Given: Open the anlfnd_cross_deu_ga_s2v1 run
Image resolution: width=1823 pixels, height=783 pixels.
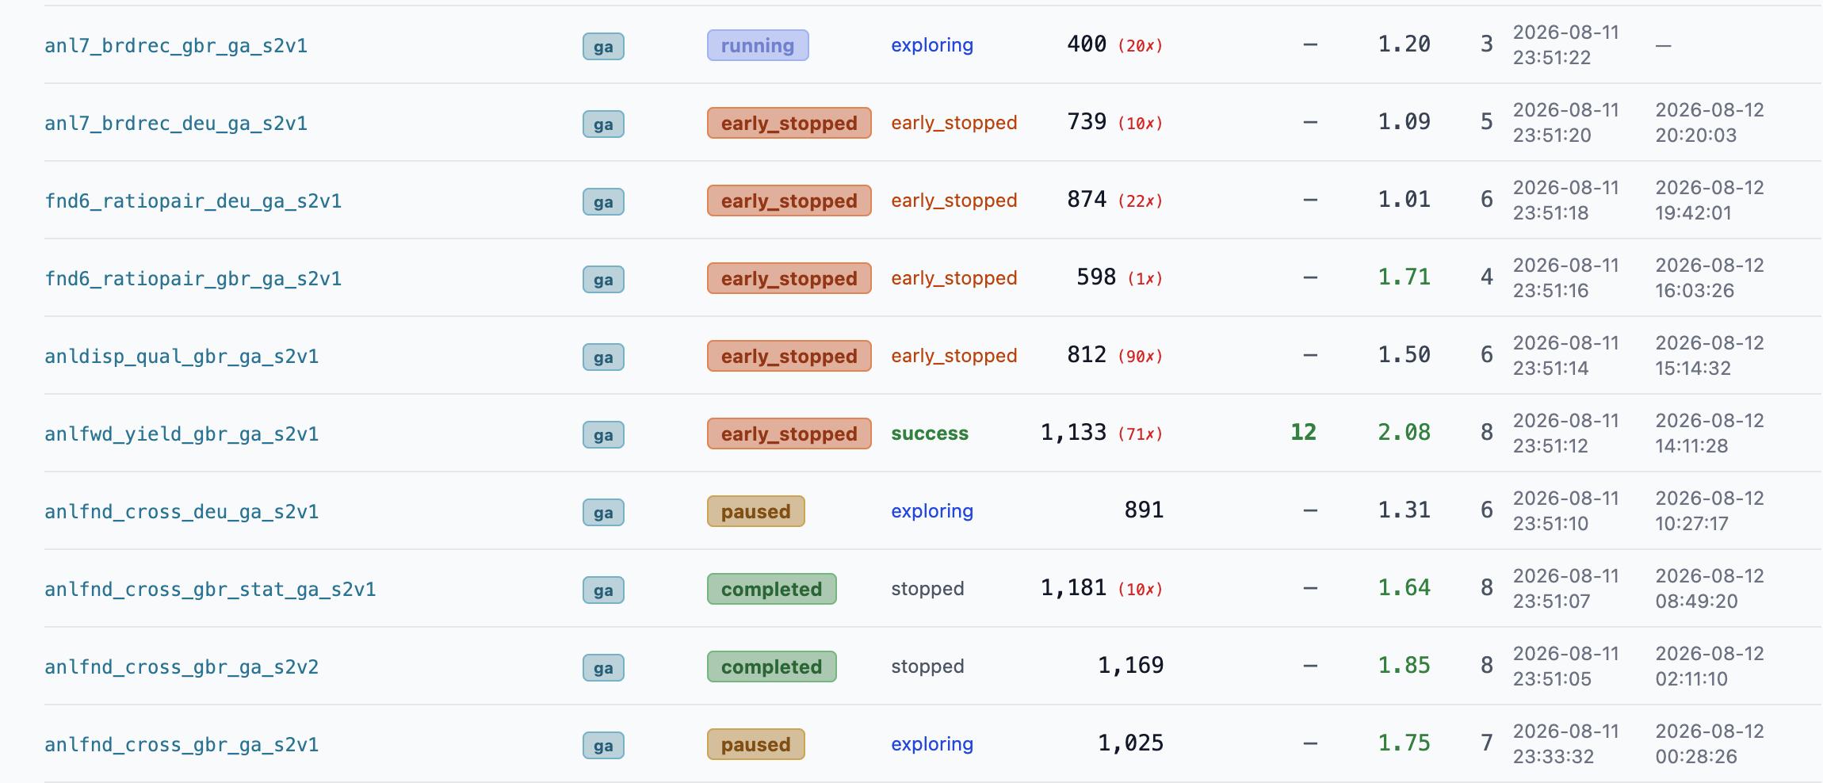Looking at the screenshot, I should point(182,512).
